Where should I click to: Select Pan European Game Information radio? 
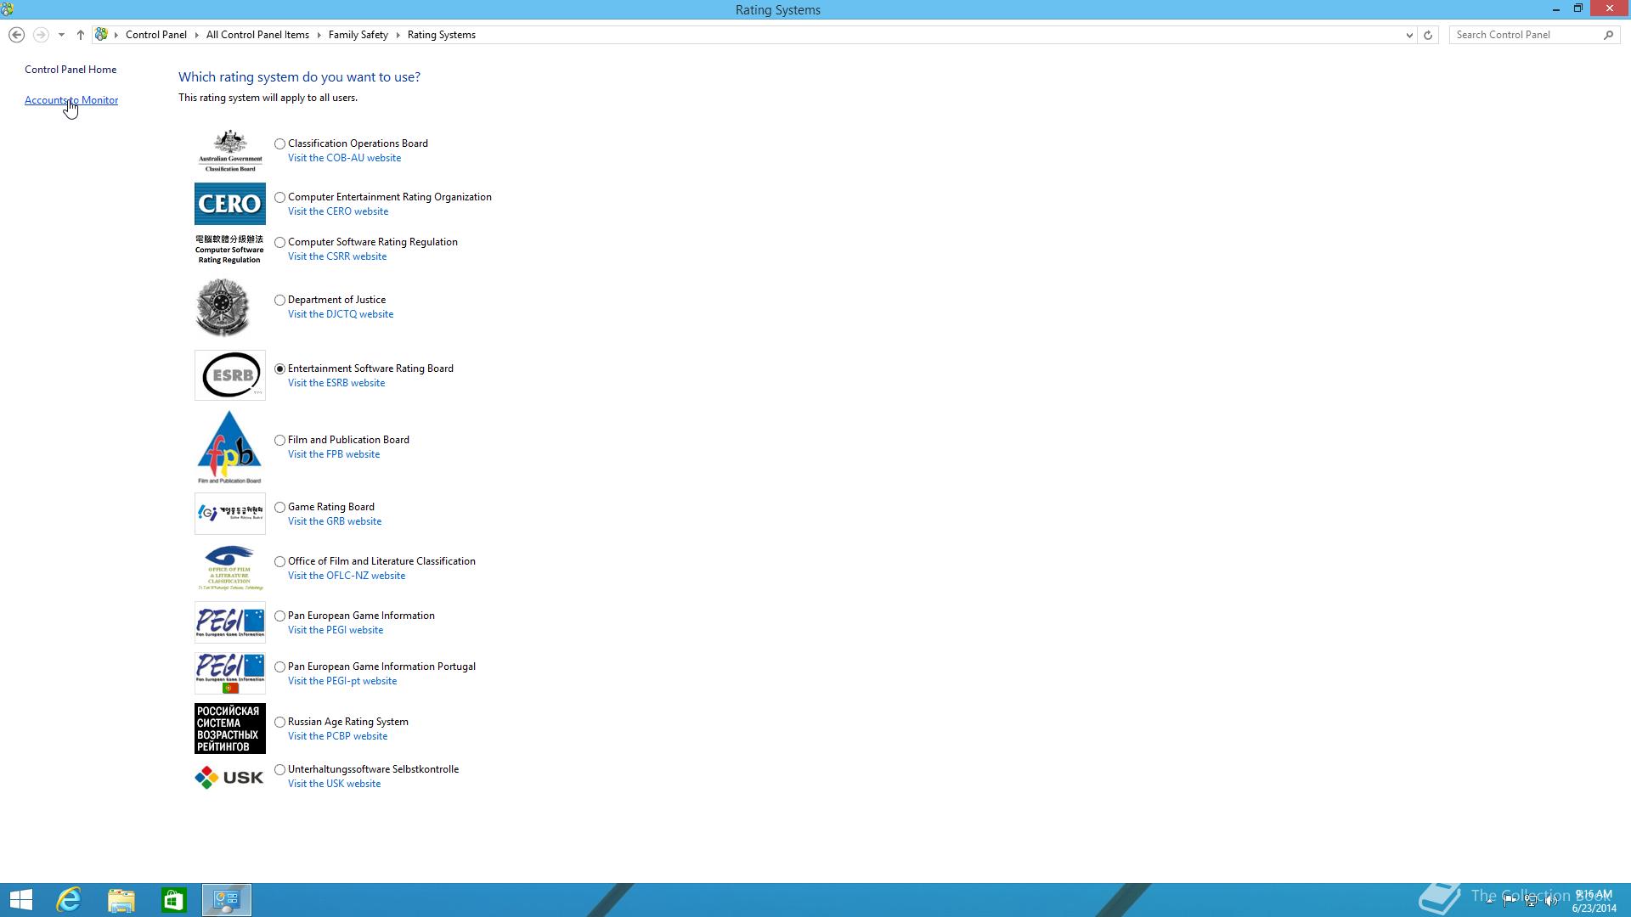coord(279,616)
